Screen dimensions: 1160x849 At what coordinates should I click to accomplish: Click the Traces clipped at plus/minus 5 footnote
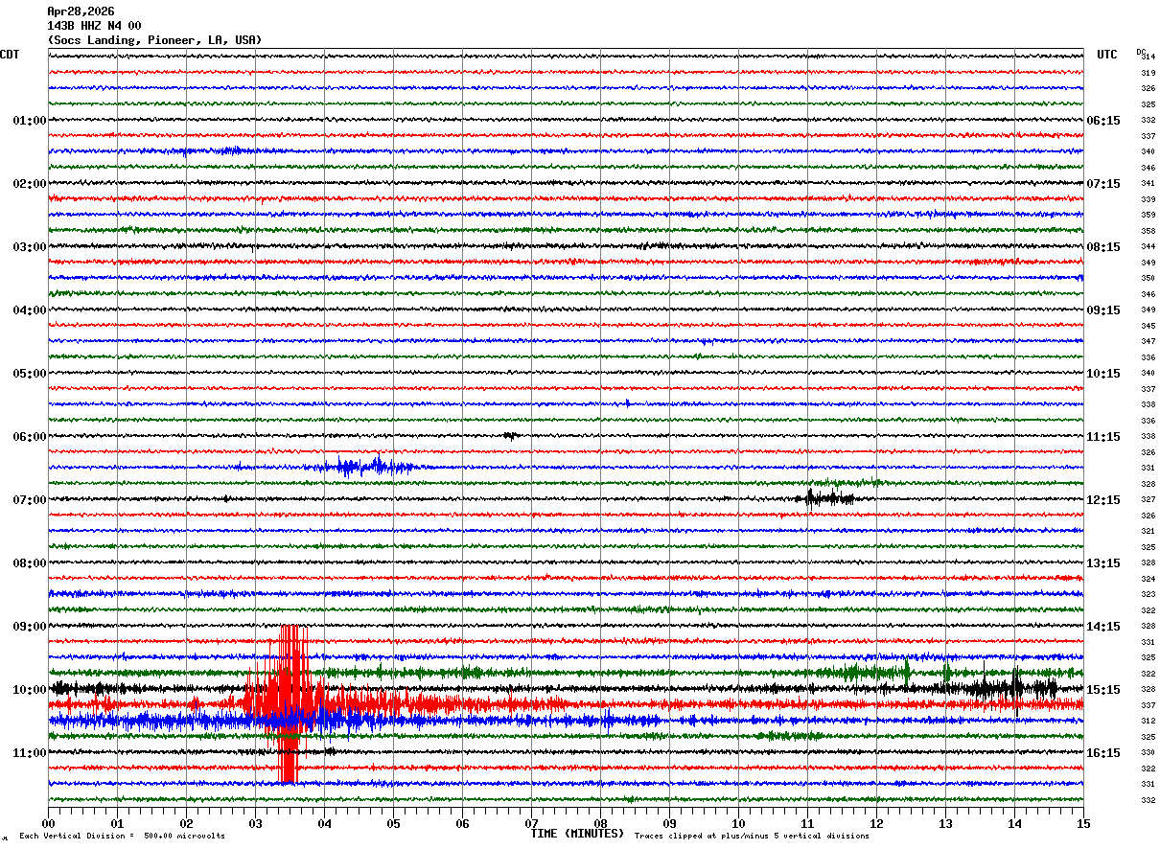752,837
